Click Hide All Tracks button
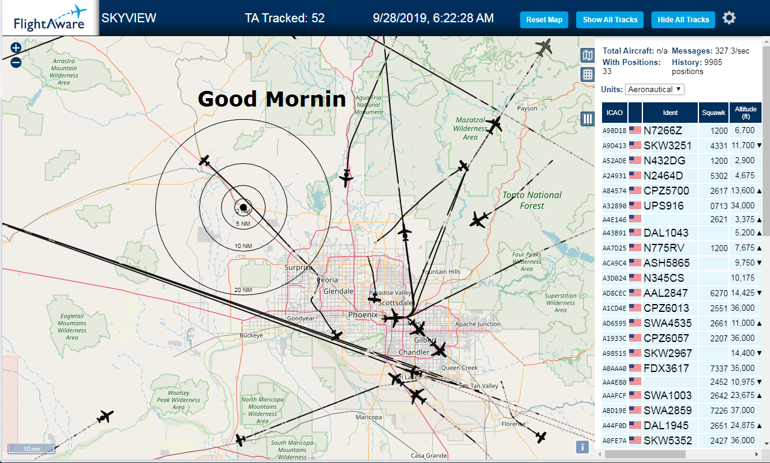 coord(683,20)
